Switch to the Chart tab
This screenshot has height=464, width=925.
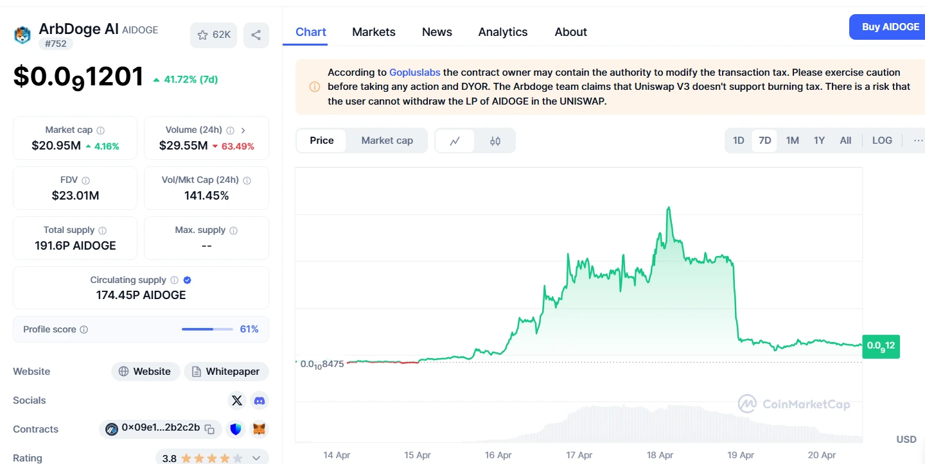point(311,32)
